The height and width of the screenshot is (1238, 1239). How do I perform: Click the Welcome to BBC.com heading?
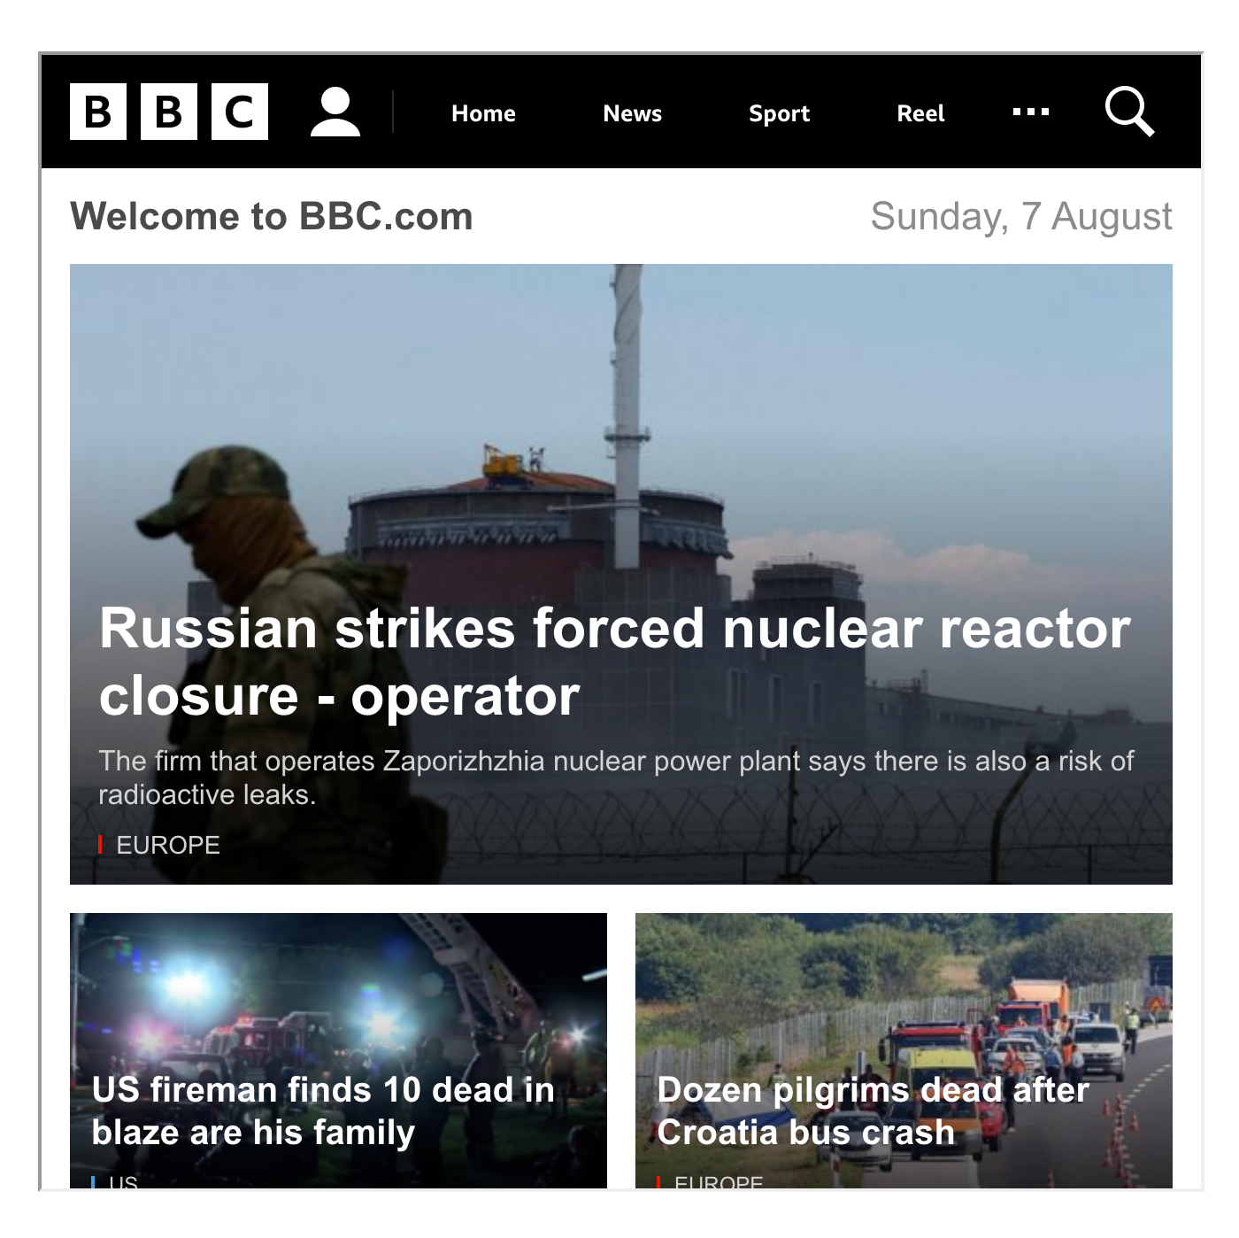click(x=272, y=217)
